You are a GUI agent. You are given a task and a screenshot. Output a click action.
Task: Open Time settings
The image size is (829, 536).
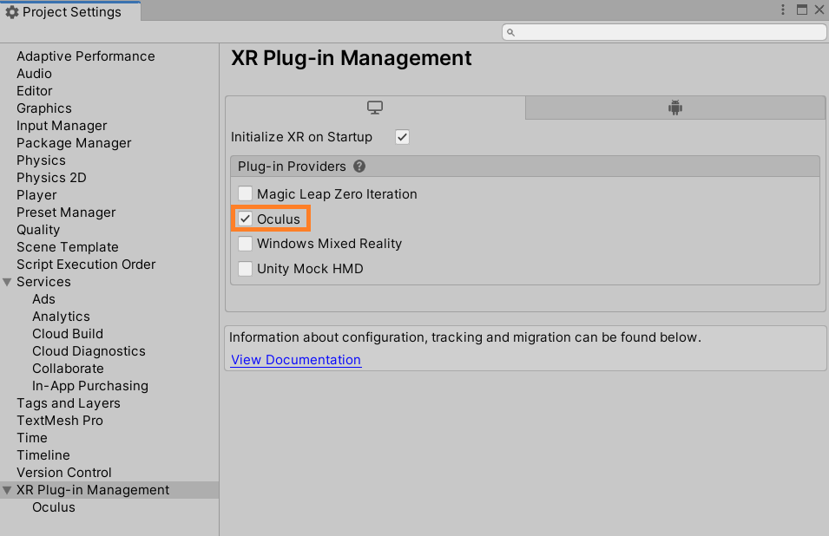coord(32,438)
